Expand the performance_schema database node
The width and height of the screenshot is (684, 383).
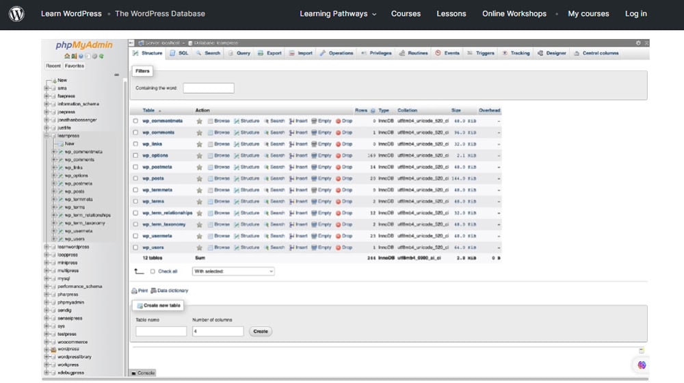tap(47, 287)
